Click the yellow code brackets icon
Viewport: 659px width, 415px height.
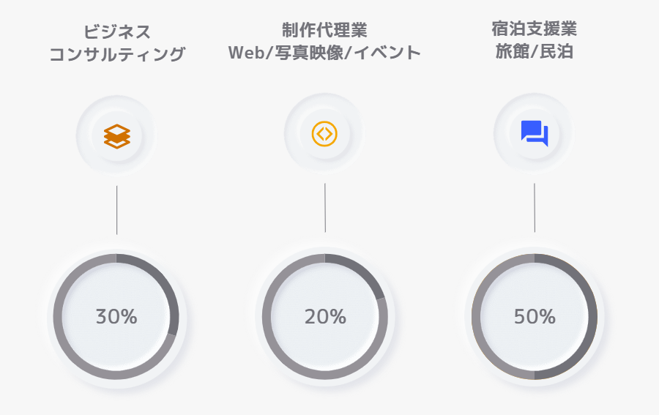(x=324, y=133)
